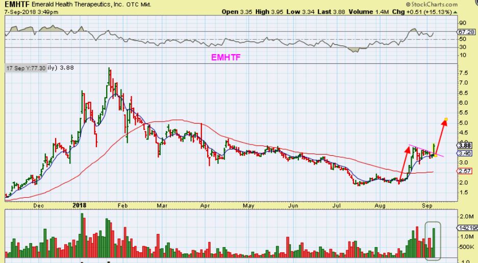The height and width of the screenshot is (263, 478).
Task: Click the 2018 year label on time axis
Action: pyautogui.click(x=79, y=205)
